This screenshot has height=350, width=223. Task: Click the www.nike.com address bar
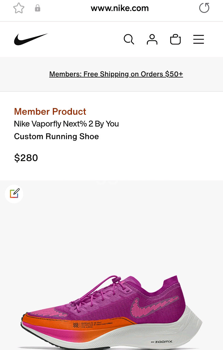(x=119, y=8)
